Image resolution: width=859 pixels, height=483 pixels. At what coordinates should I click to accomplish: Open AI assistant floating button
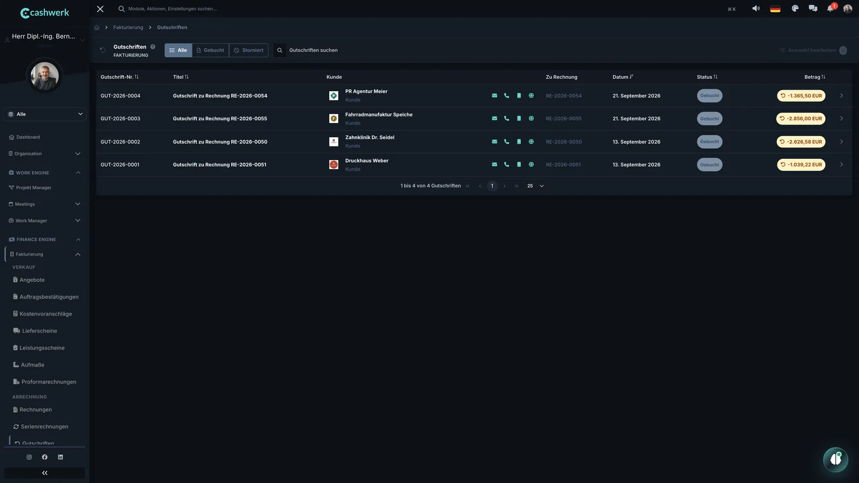tap(835, 459)
